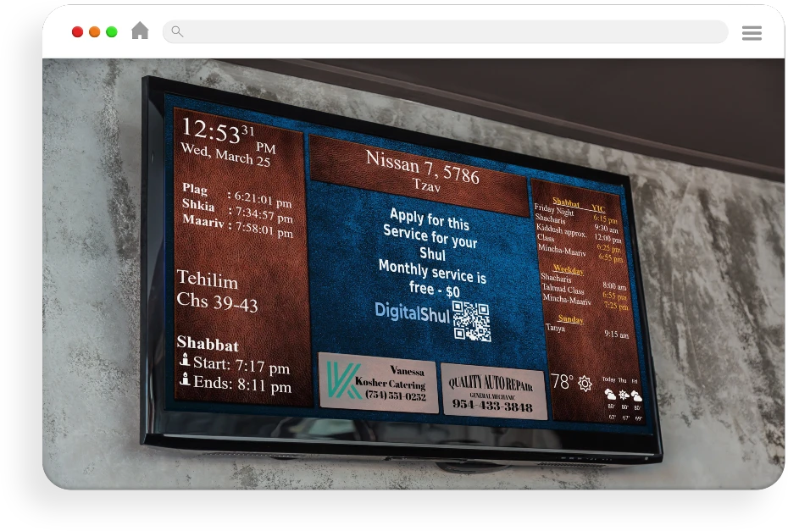The height and width of the screenshot is (531, 788).
Task: Click the '6:15 pm' time
Action: pos(605,219)
